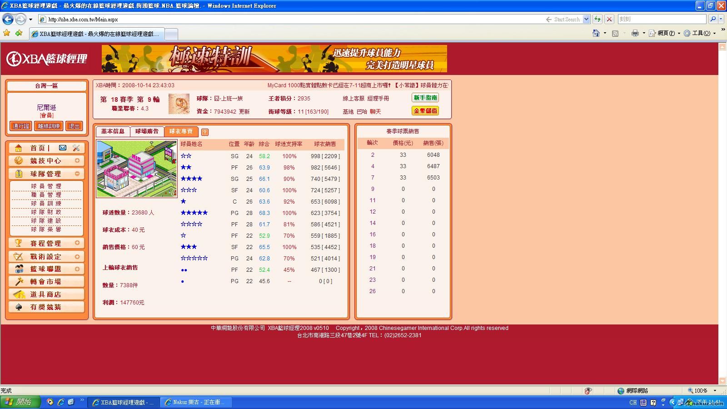Viewport: 727px width, 409px height.
Task: Click the 極速特訓 banner advertisement
Action: [274, 58]
